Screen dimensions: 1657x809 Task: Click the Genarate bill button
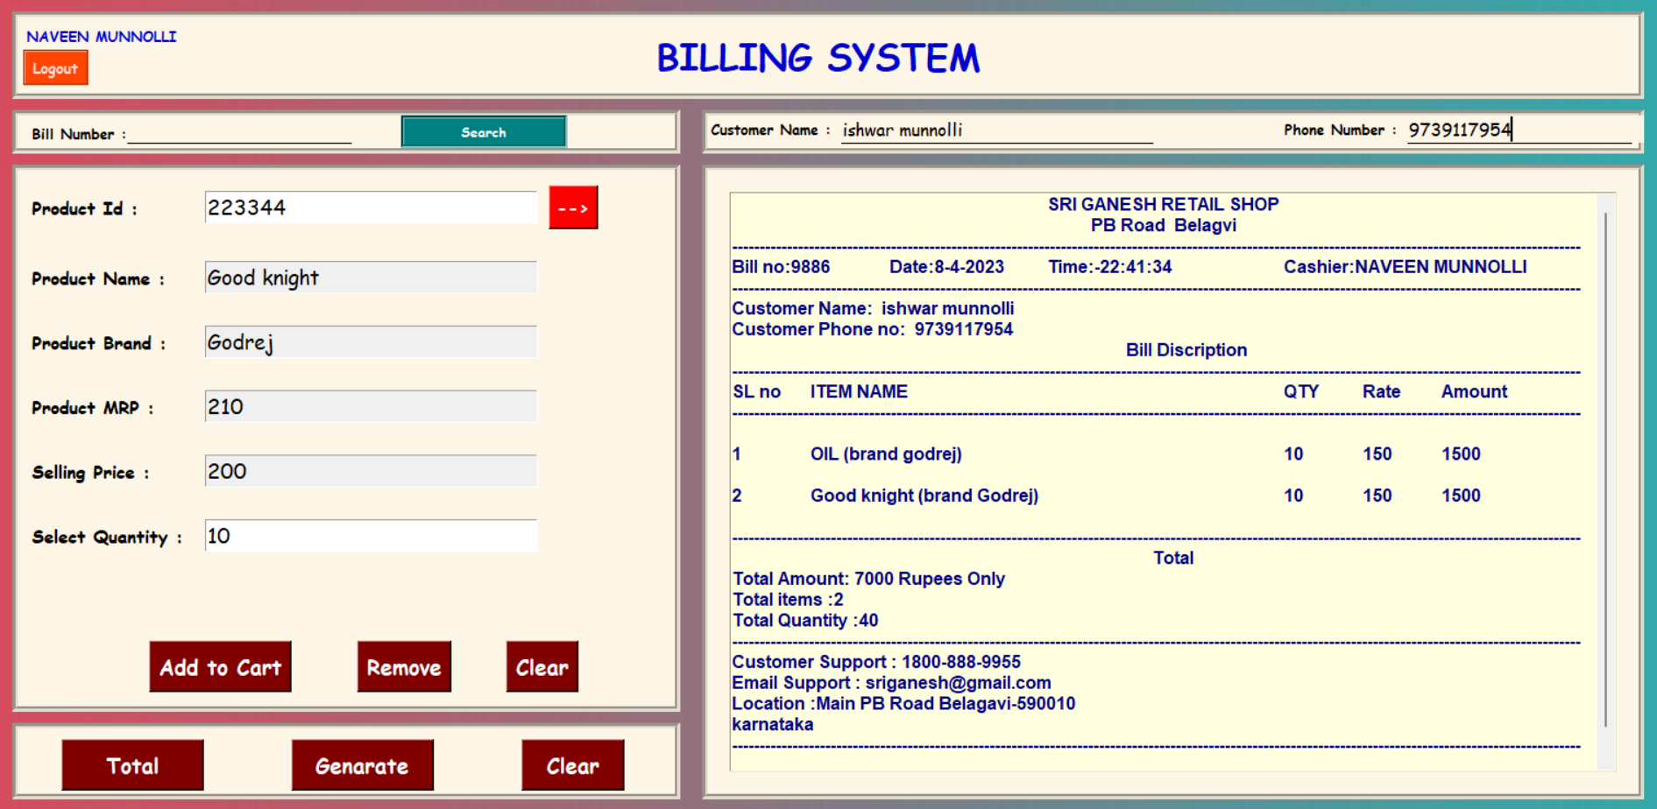(362, 765)
